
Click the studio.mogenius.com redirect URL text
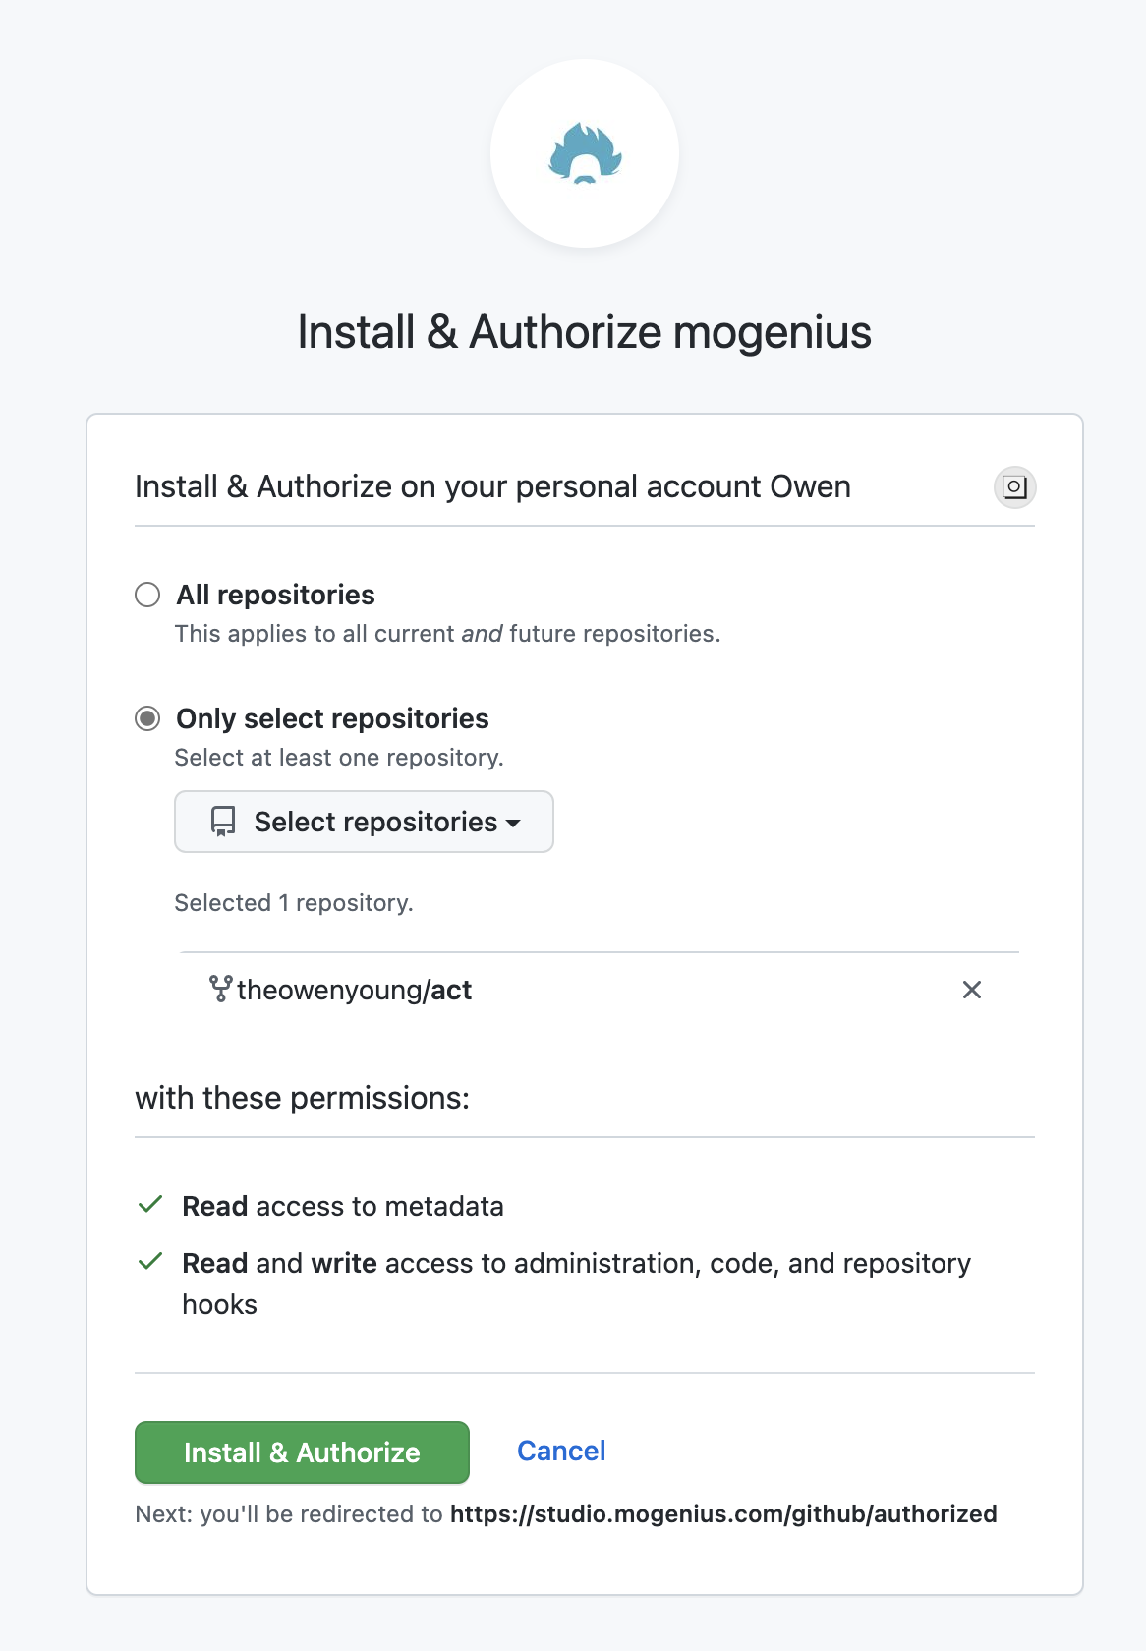click(x=723, y=1514)
